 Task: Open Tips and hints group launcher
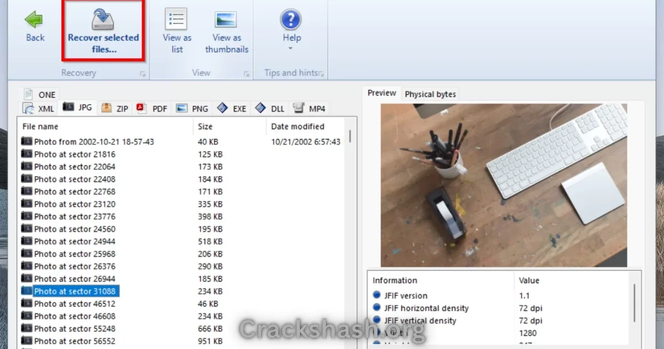[321, 74]
